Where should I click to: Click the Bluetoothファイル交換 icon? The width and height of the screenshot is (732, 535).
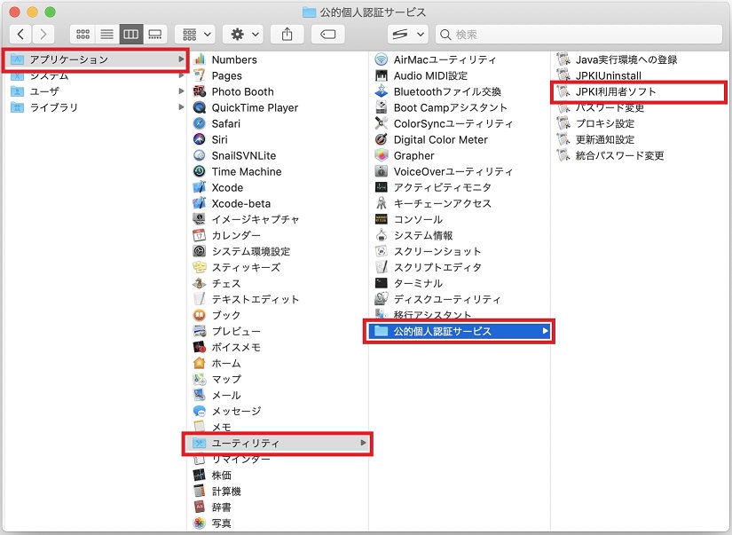click(382, 91)
